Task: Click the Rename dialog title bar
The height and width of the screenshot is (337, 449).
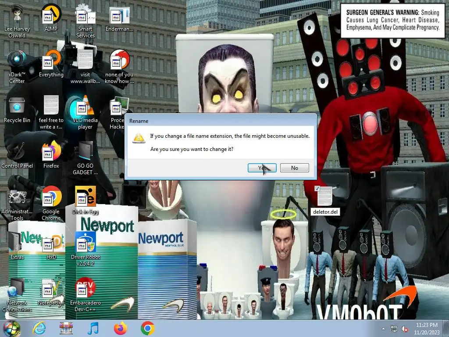Action: pos(221,121)
